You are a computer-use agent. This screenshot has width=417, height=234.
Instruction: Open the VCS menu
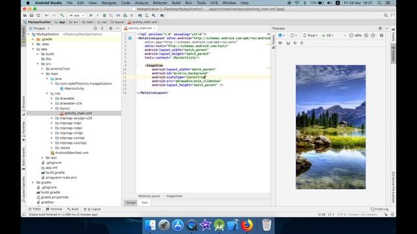(214, 3)
